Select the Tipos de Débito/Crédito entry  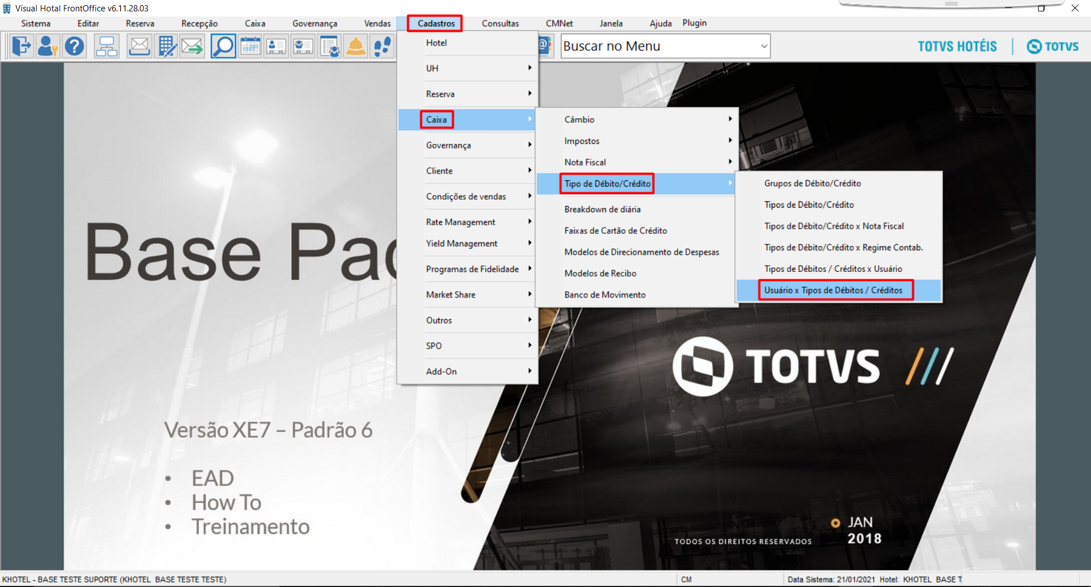point(839,205)
